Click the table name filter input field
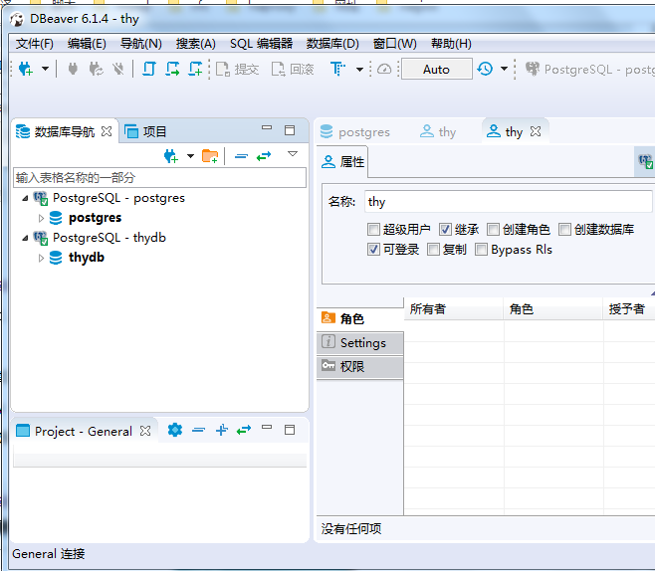 (160, 178)
